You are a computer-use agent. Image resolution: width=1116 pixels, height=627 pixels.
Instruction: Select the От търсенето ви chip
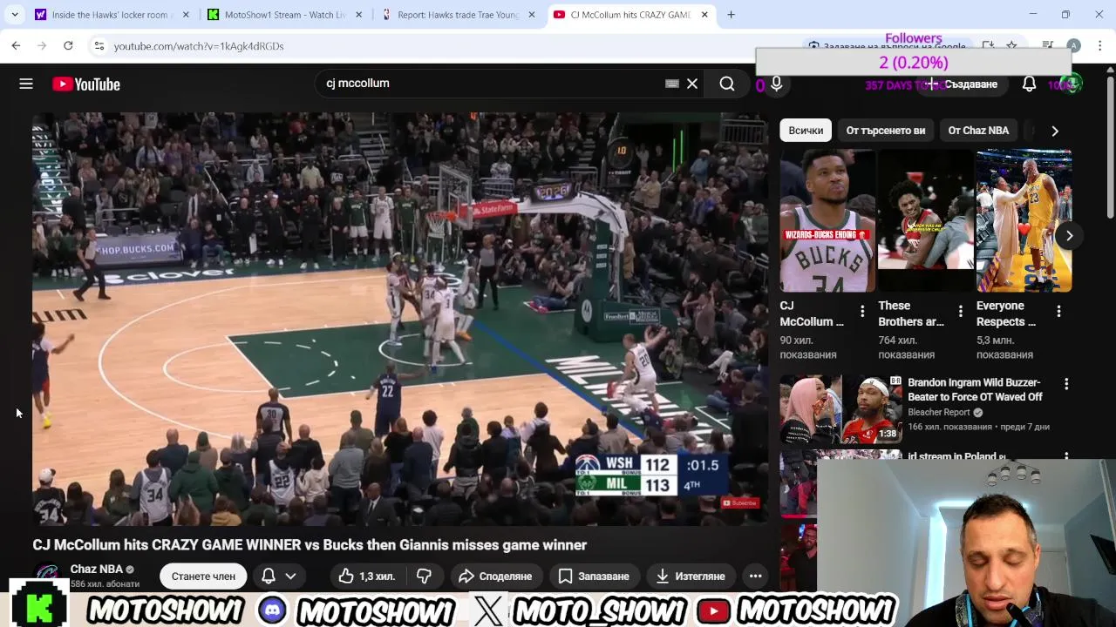[885, 131]
